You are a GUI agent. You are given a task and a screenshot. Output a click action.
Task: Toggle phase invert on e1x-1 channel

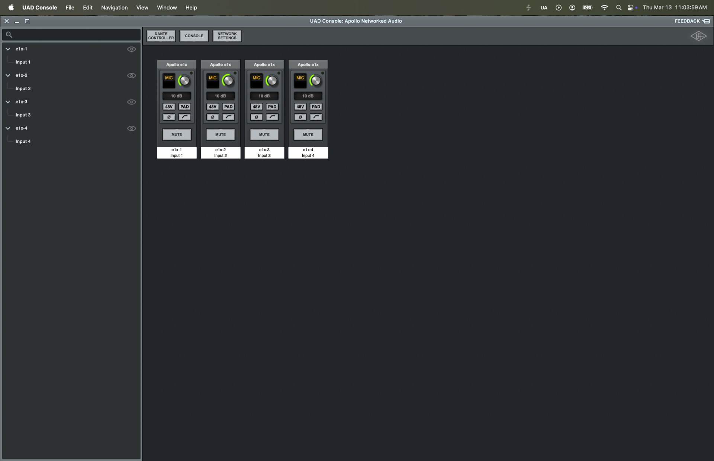coord(169,117)
